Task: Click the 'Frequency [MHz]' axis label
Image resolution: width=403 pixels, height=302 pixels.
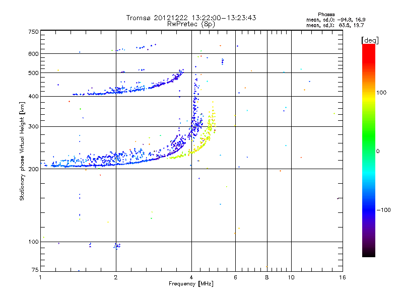Action: (x=191, y=284)
